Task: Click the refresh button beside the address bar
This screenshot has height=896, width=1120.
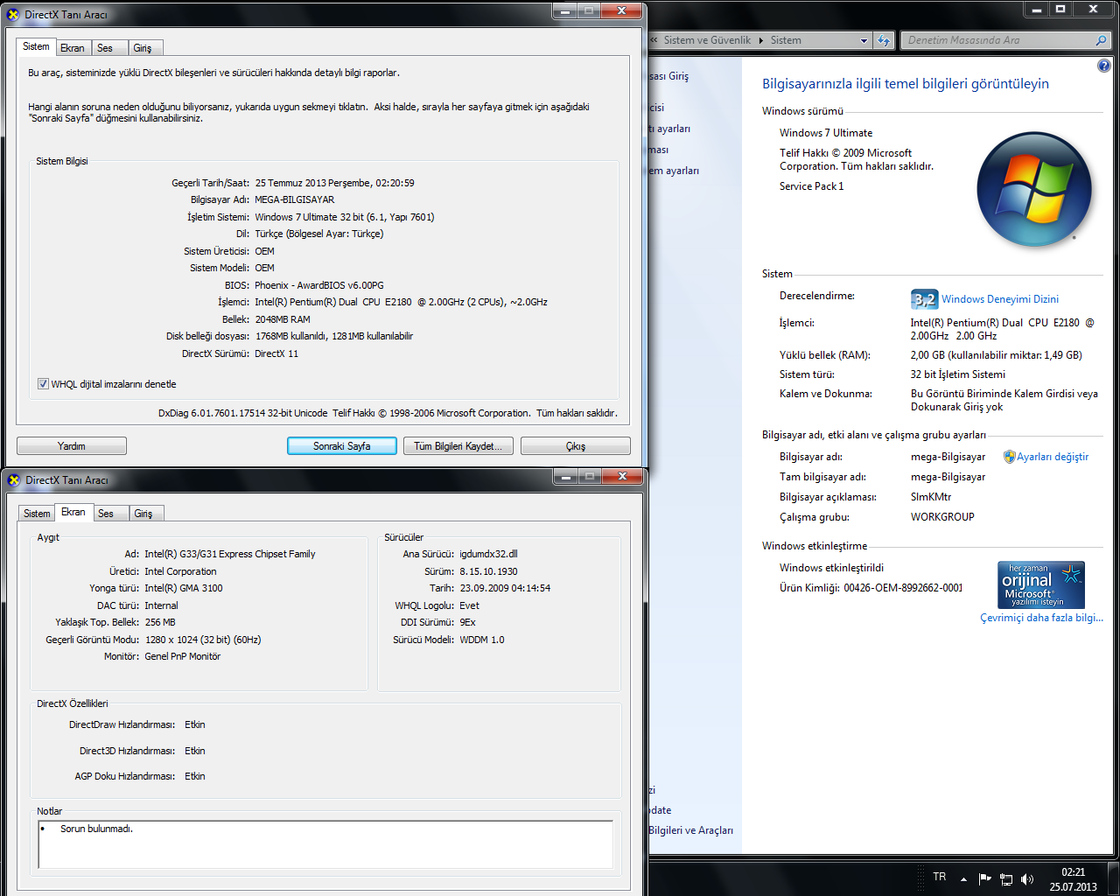Action: click(884, 40)
